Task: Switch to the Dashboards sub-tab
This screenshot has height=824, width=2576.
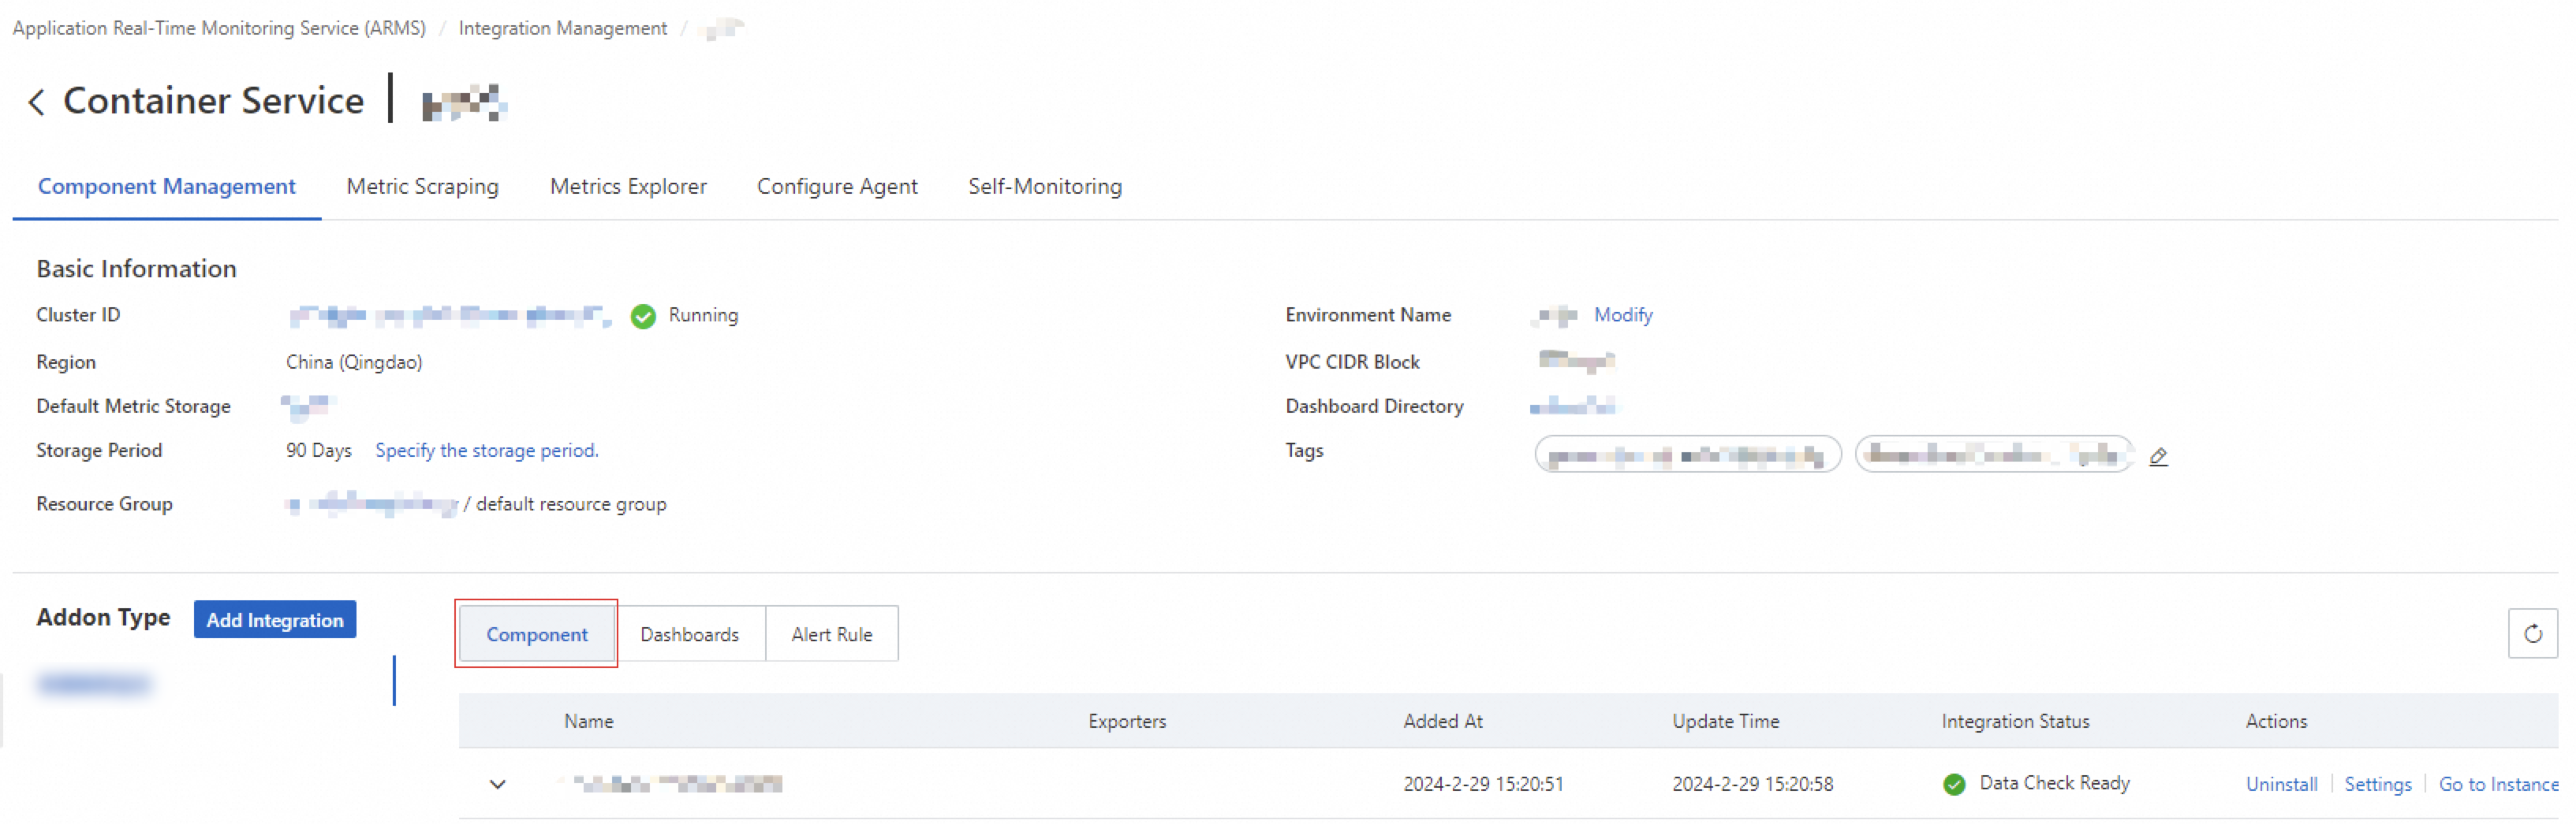Action: point(690,634)
